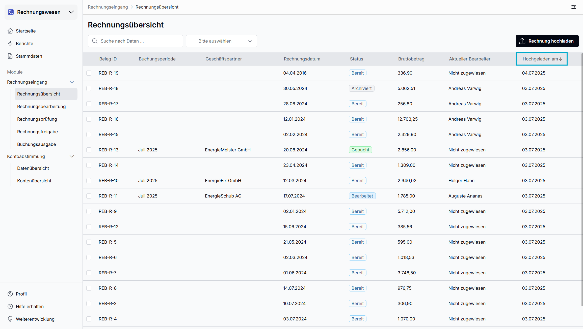Collapse the Kontoabstimmung module section

72,156
